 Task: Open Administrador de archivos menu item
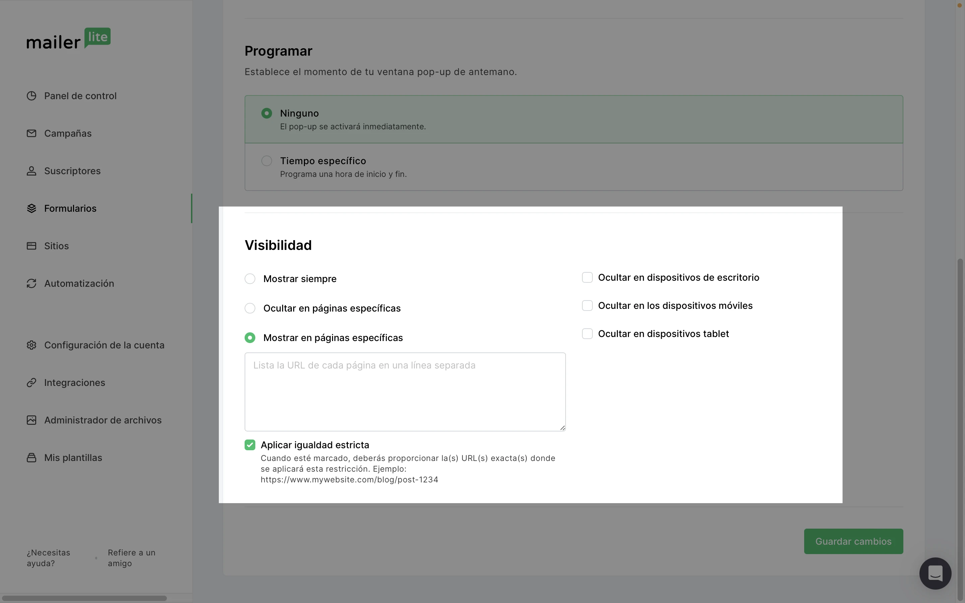click(103, 420)
